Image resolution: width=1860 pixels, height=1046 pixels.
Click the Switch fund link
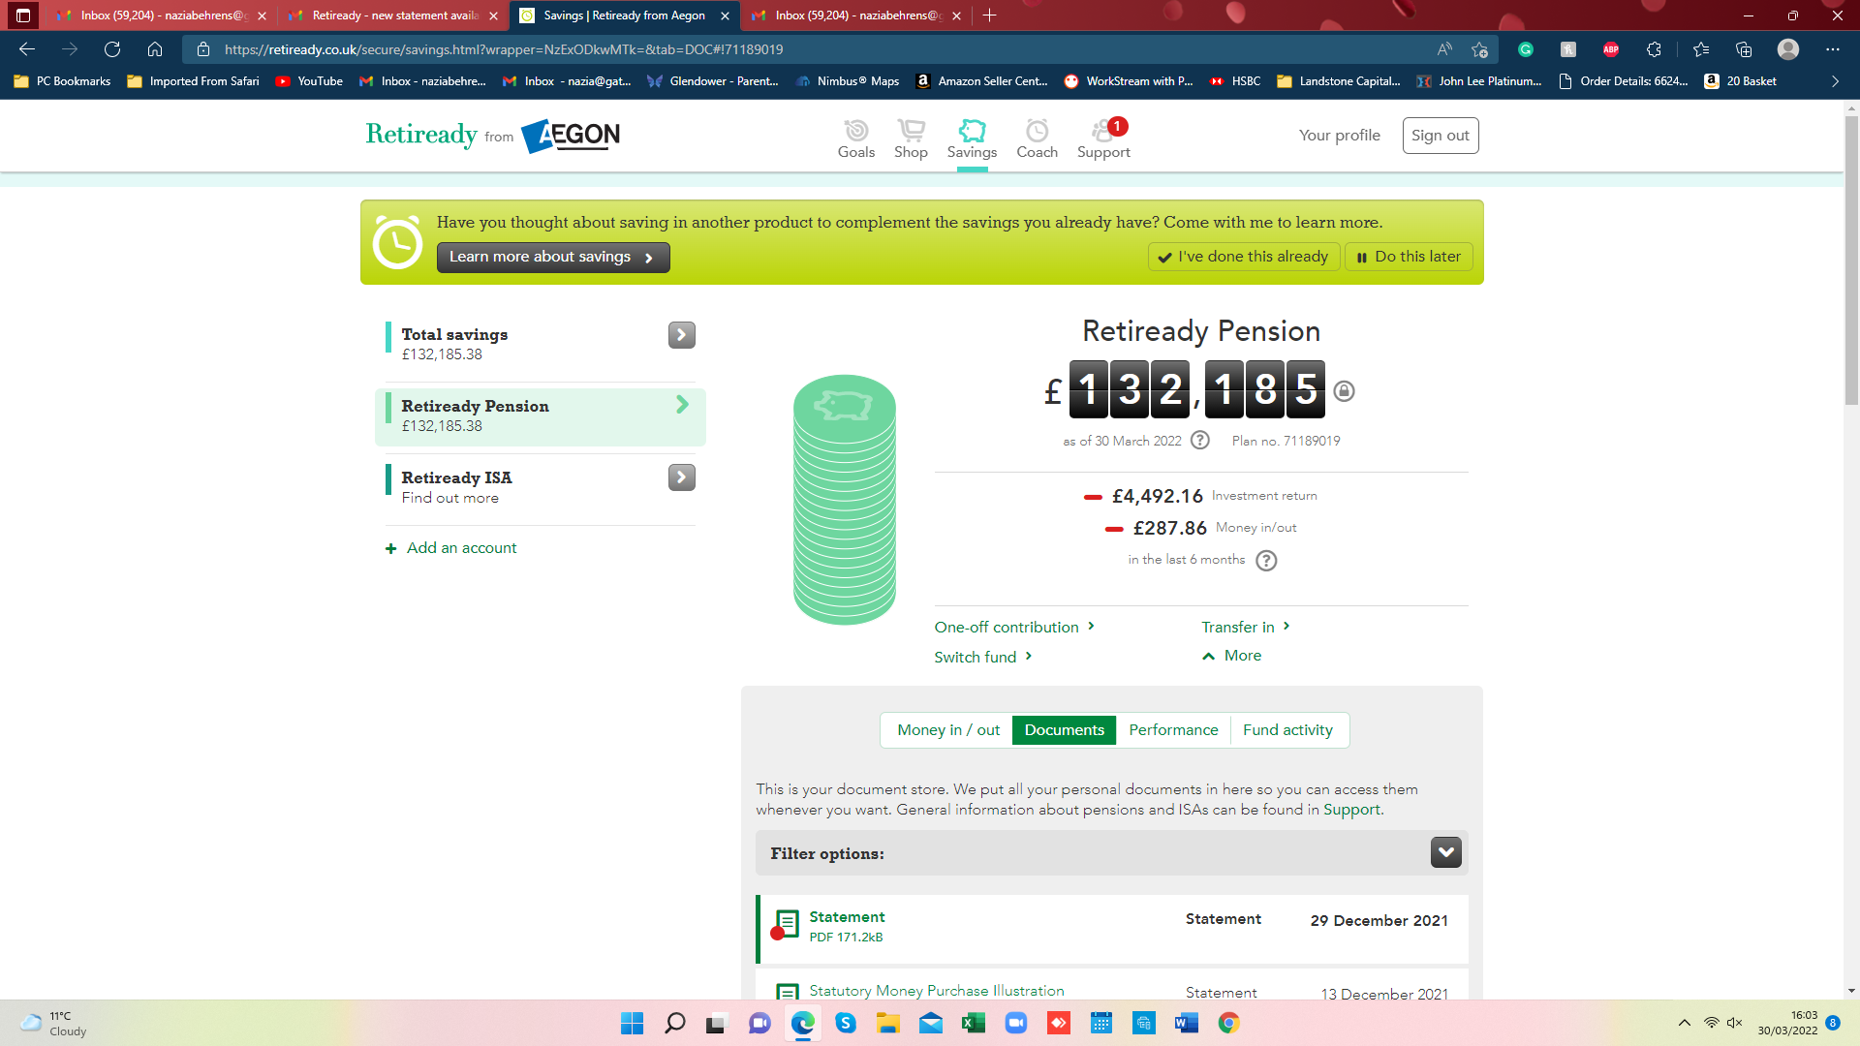(983, 657)
